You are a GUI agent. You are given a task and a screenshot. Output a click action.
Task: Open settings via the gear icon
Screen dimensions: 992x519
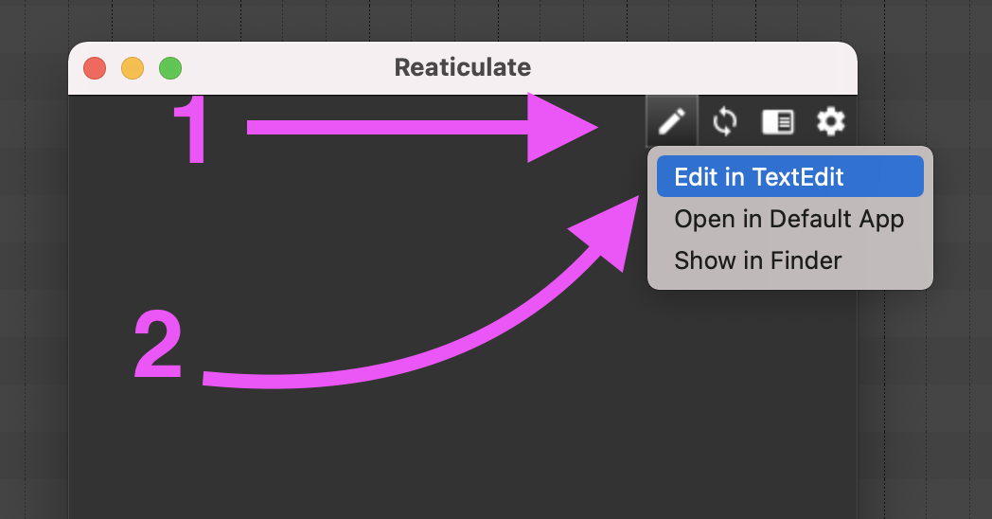pos(831,121)
